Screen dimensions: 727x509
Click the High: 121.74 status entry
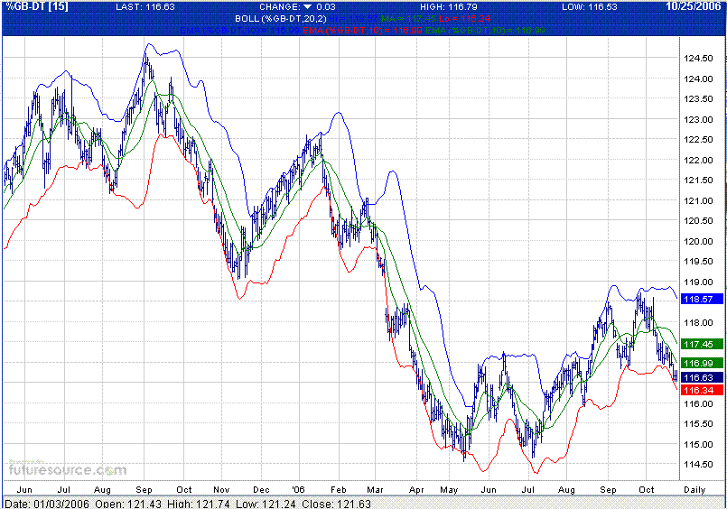coord(199,504)
